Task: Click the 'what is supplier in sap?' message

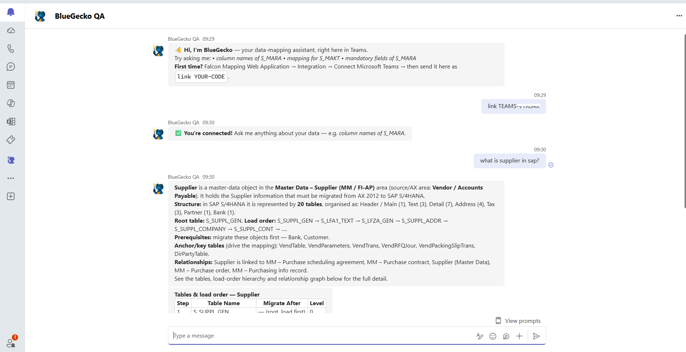Action: [x=510, y=161]
